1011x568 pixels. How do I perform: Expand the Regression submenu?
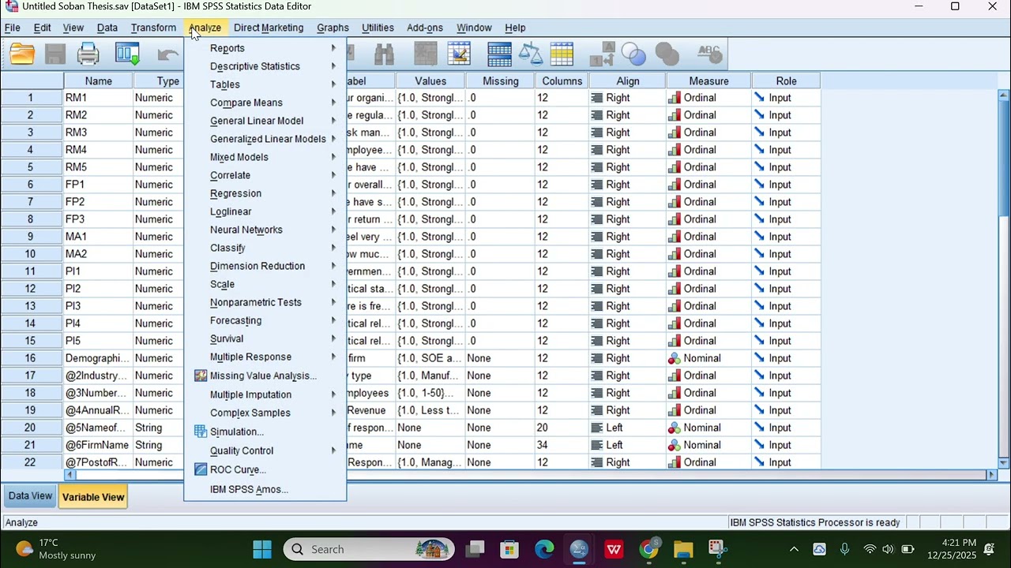tap(265, 193)
